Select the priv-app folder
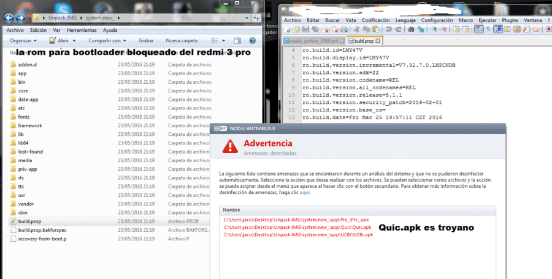552x279 pixels. pos(28,169)
